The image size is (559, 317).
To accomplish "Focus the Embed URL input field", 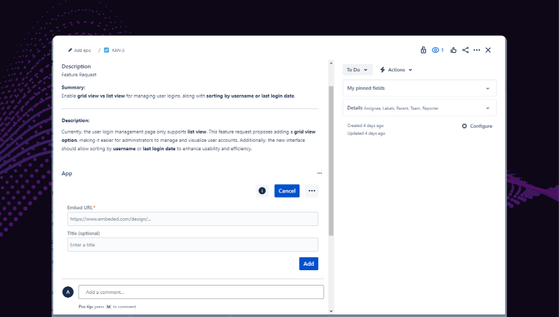I will coord(193,219).
